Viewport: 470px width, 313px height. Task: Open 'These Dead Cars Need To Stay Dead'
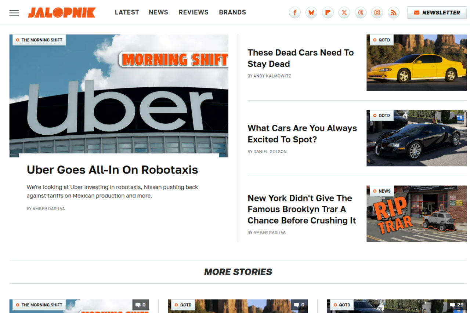[x=300, y=58]
